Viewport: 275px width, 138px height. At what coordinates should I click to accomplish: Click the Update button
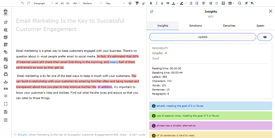coord(203,37)
